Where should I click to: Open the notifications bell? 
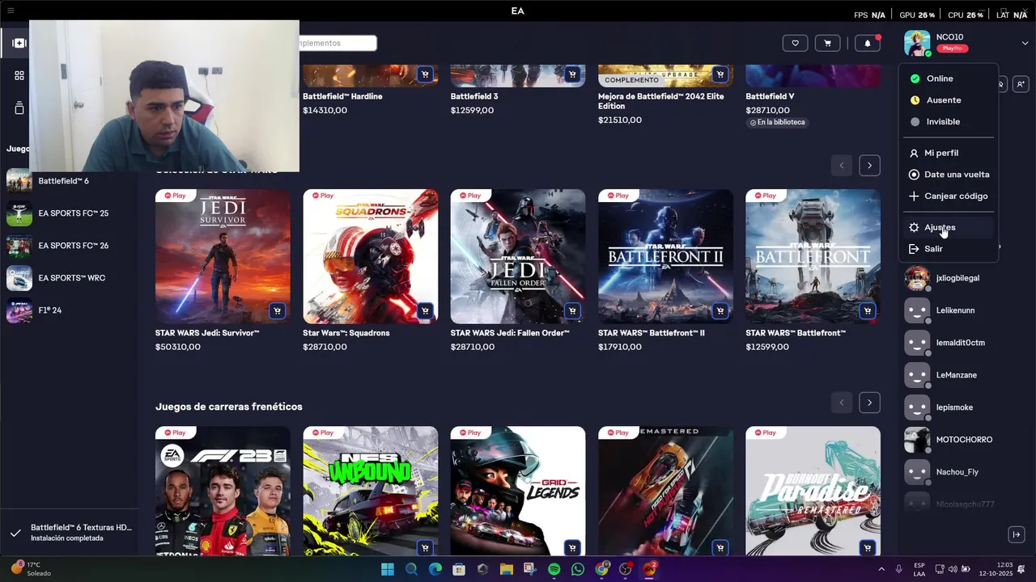(x=868, y=43)
